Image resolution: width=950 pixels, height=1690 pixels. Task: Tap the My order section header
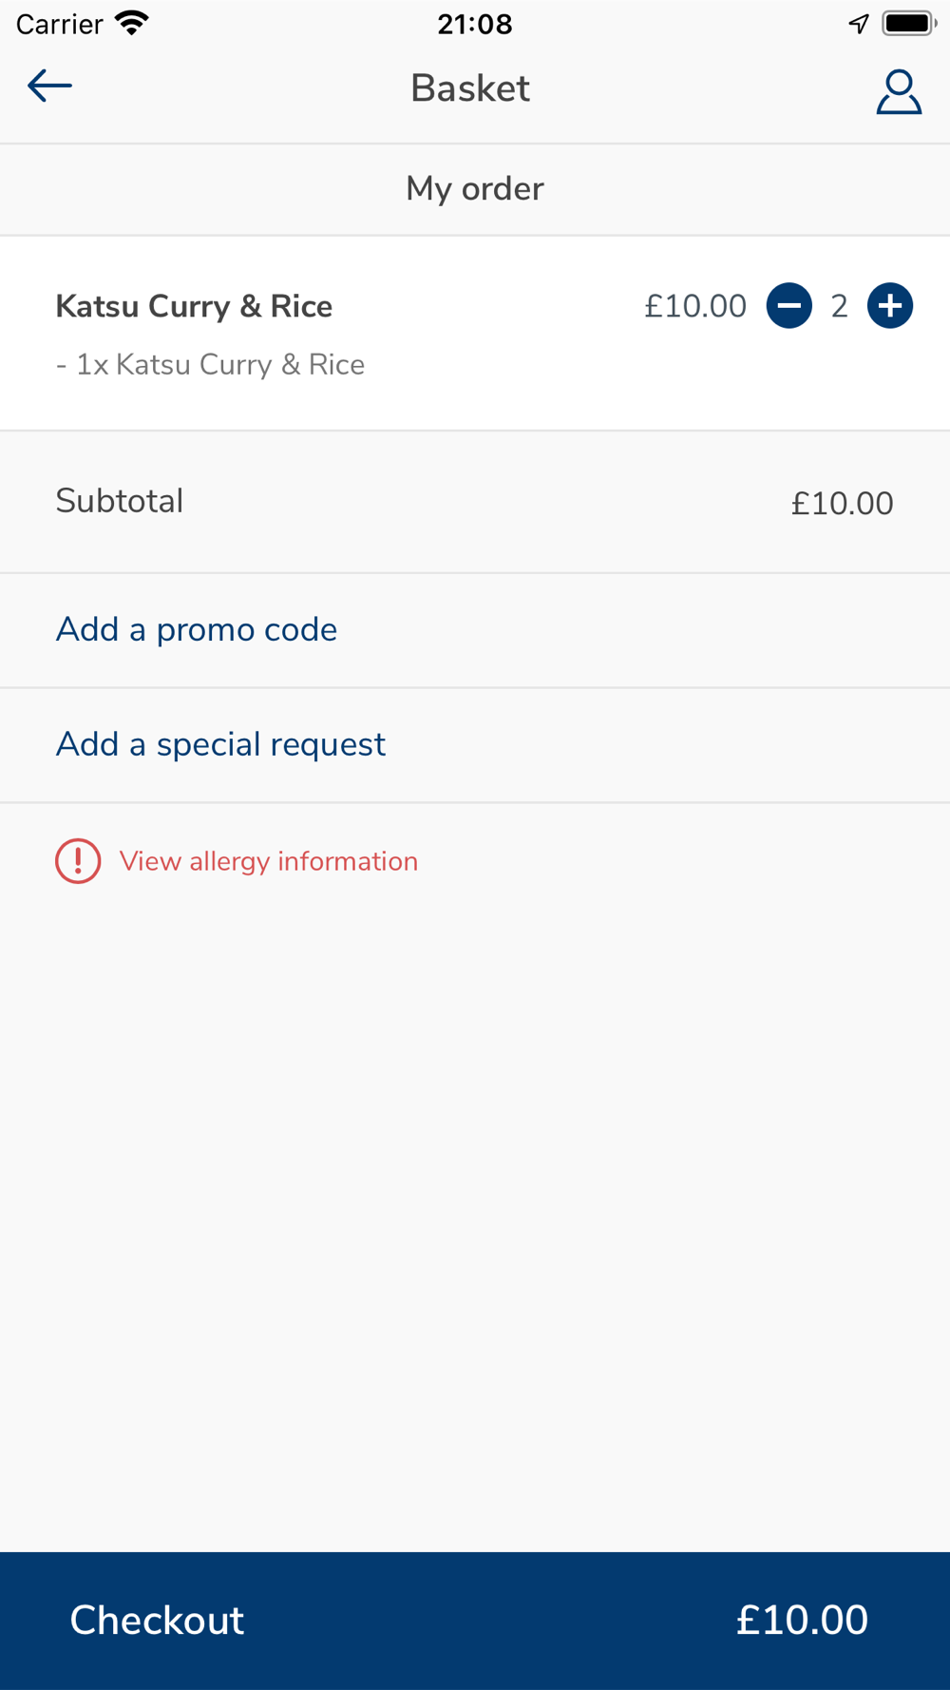click(x=474, y=188)
